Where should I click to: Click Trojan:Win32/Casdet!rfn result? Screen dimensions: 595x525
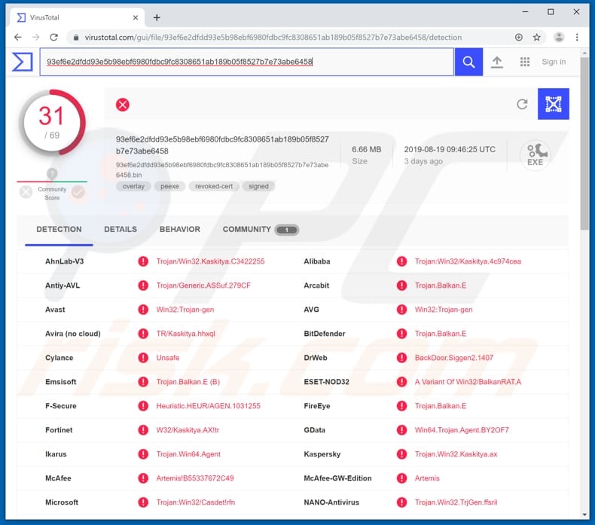click(195, 502)
